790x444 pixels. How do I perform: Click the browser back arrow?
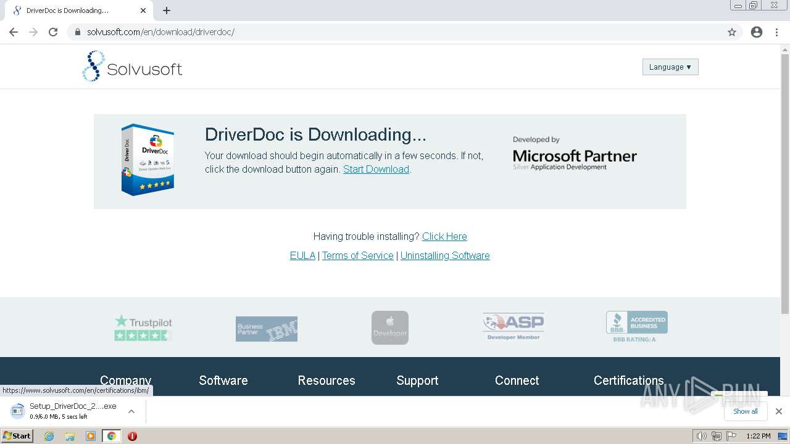pyautogui.click(x=14, y=32)
